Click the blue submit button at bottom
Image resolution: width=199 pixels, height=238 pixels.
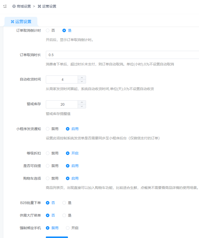point(57,237)
